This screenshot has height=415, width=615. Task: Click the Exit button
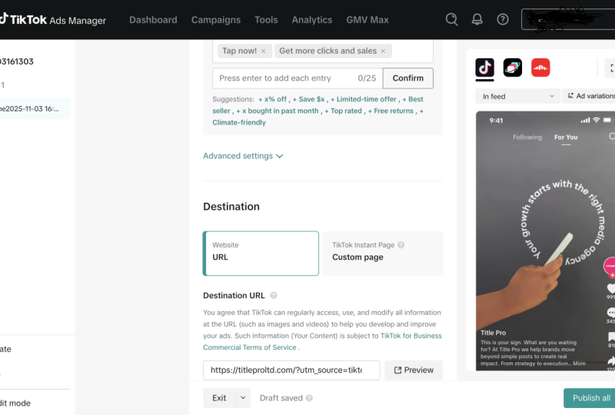coord(219,398)
